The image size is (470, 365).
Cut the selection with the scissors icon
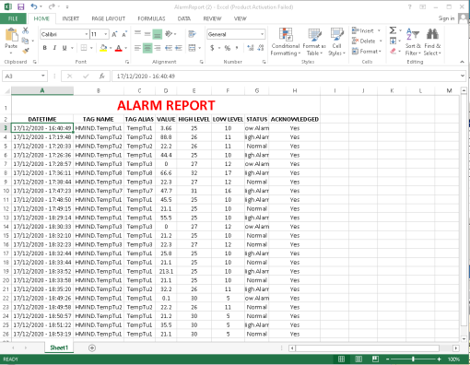click(25, 30)
